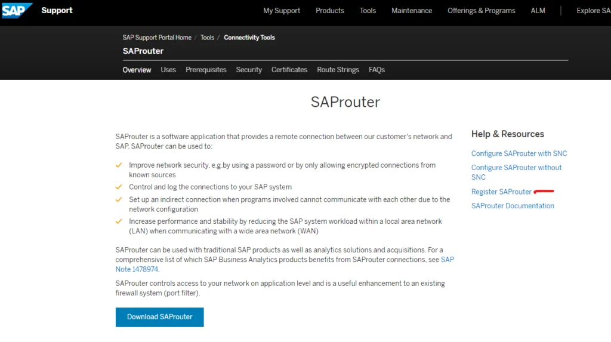Switch to the Route Strings tab
611x342 pixels.
(x=338, y=70)
